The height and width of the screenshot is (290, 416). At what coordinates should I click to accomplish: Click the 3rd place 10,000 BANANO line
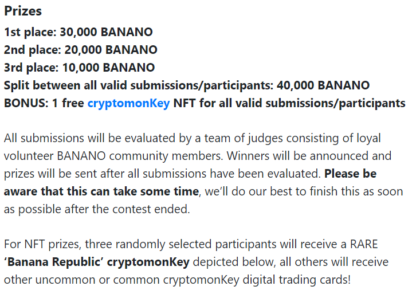pos(79,68)
